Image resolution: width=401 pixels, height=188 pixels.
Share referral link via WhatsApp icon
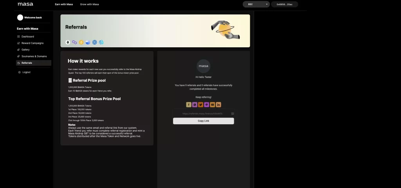195,105
